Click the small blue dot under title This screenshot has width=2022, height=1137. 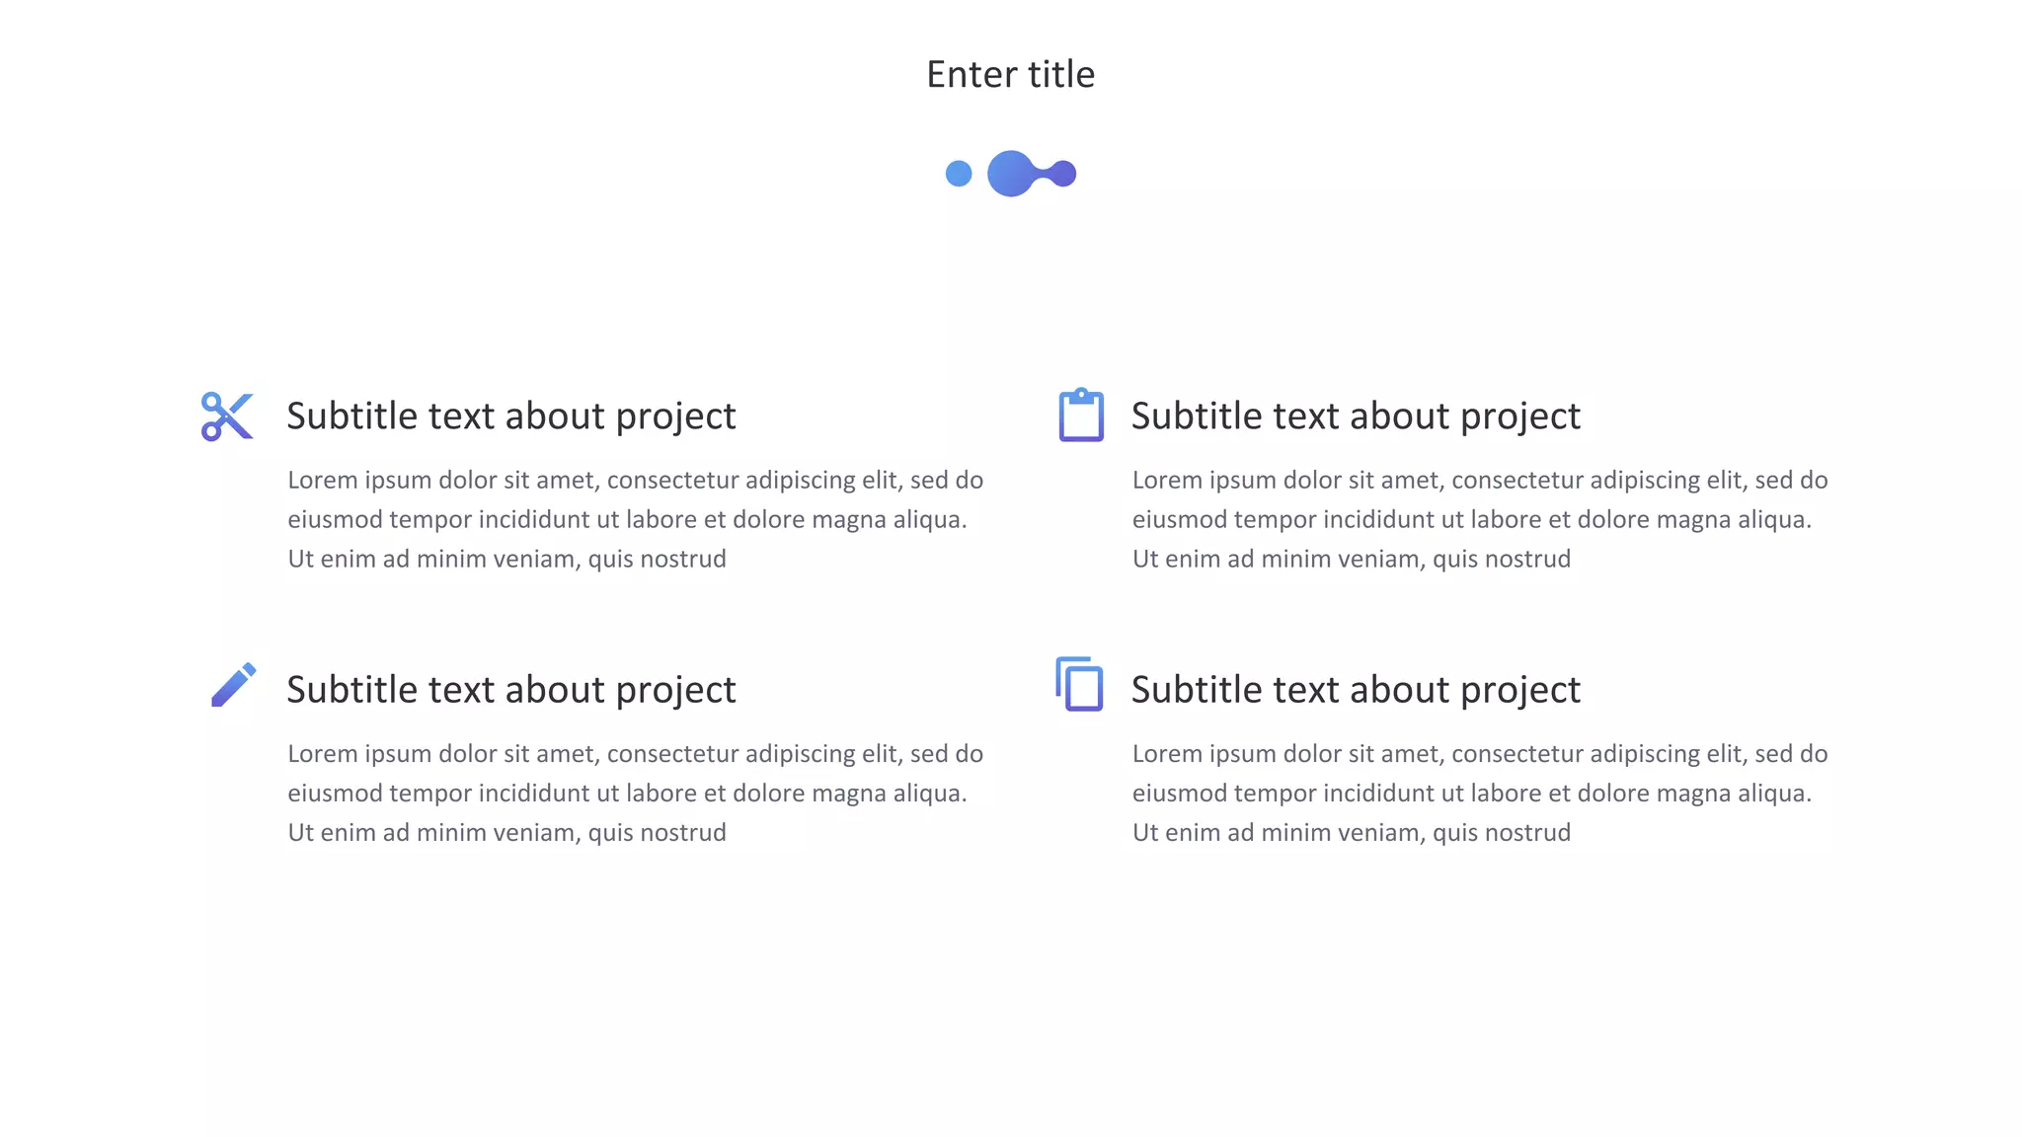click(959, 174)
